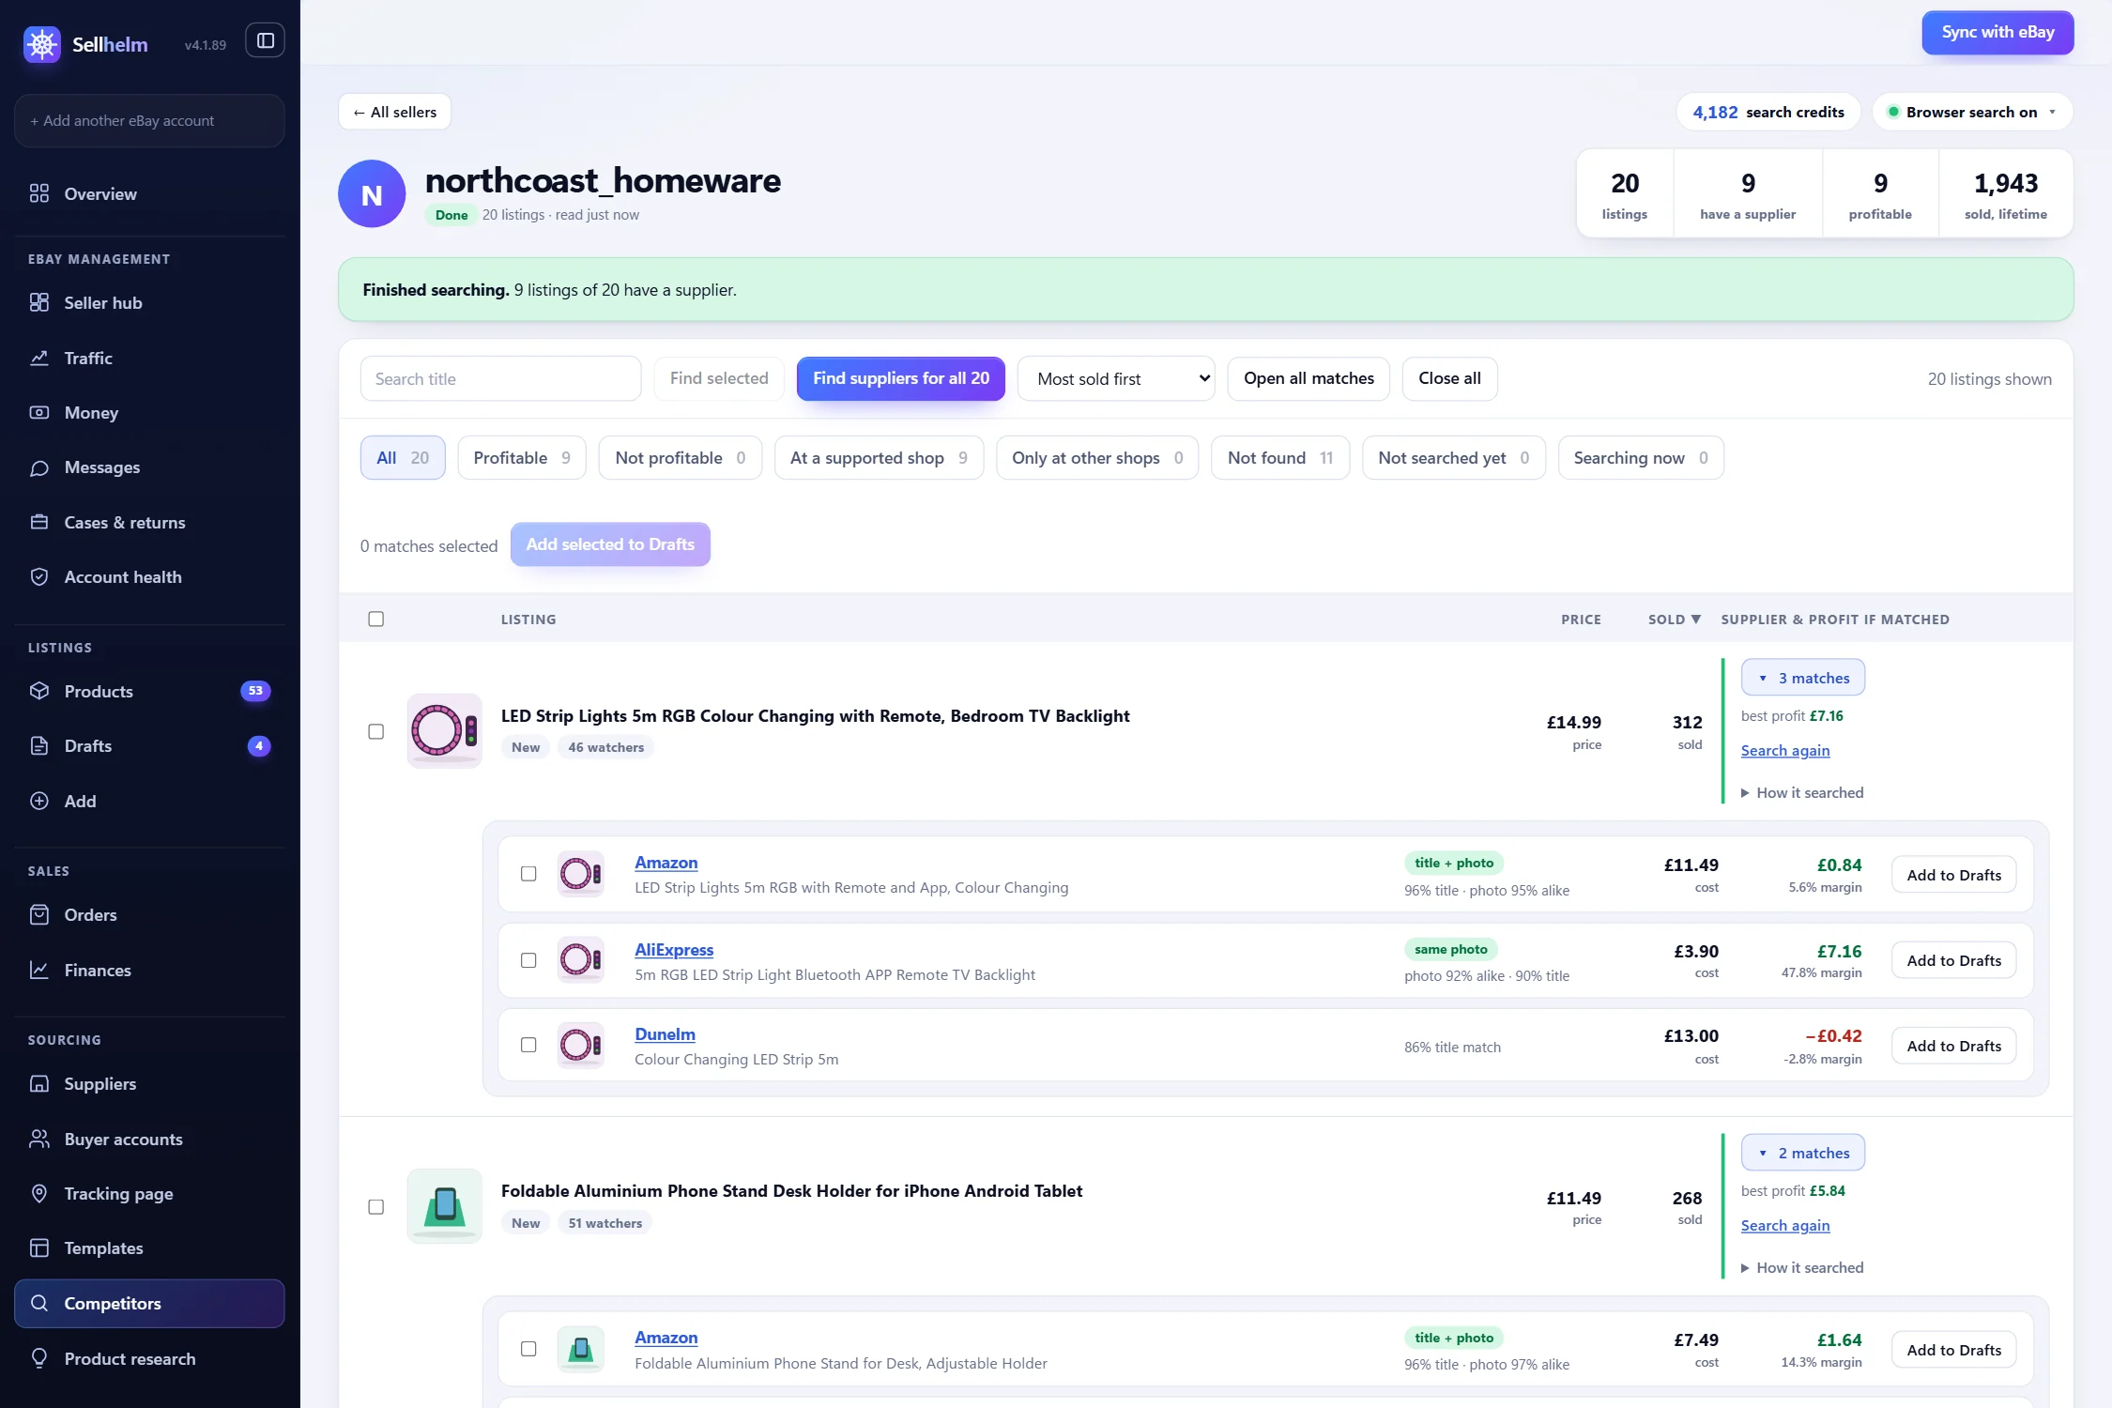This screenshot has width=2112, height=1408.
Task: Open the Most sold first sort dropdown
Action: [x=1116, y=378]
